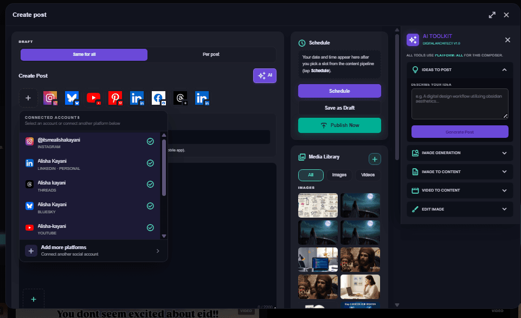Choose the YouTube platform icon
The height and width of the screenshot is (318, 521).
click(93, 98)
